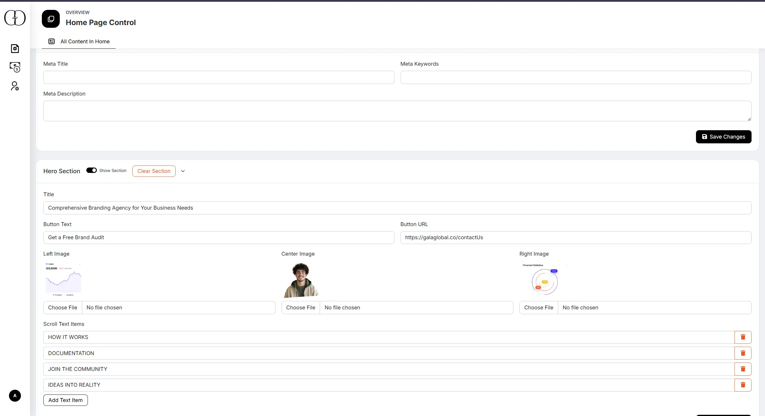Click the Add Text Item button

click(65, 400)
